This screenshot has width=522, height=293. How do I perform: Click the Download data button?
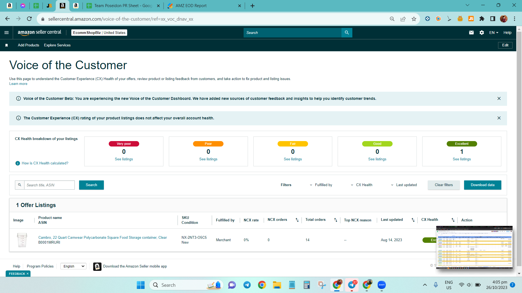483,185
